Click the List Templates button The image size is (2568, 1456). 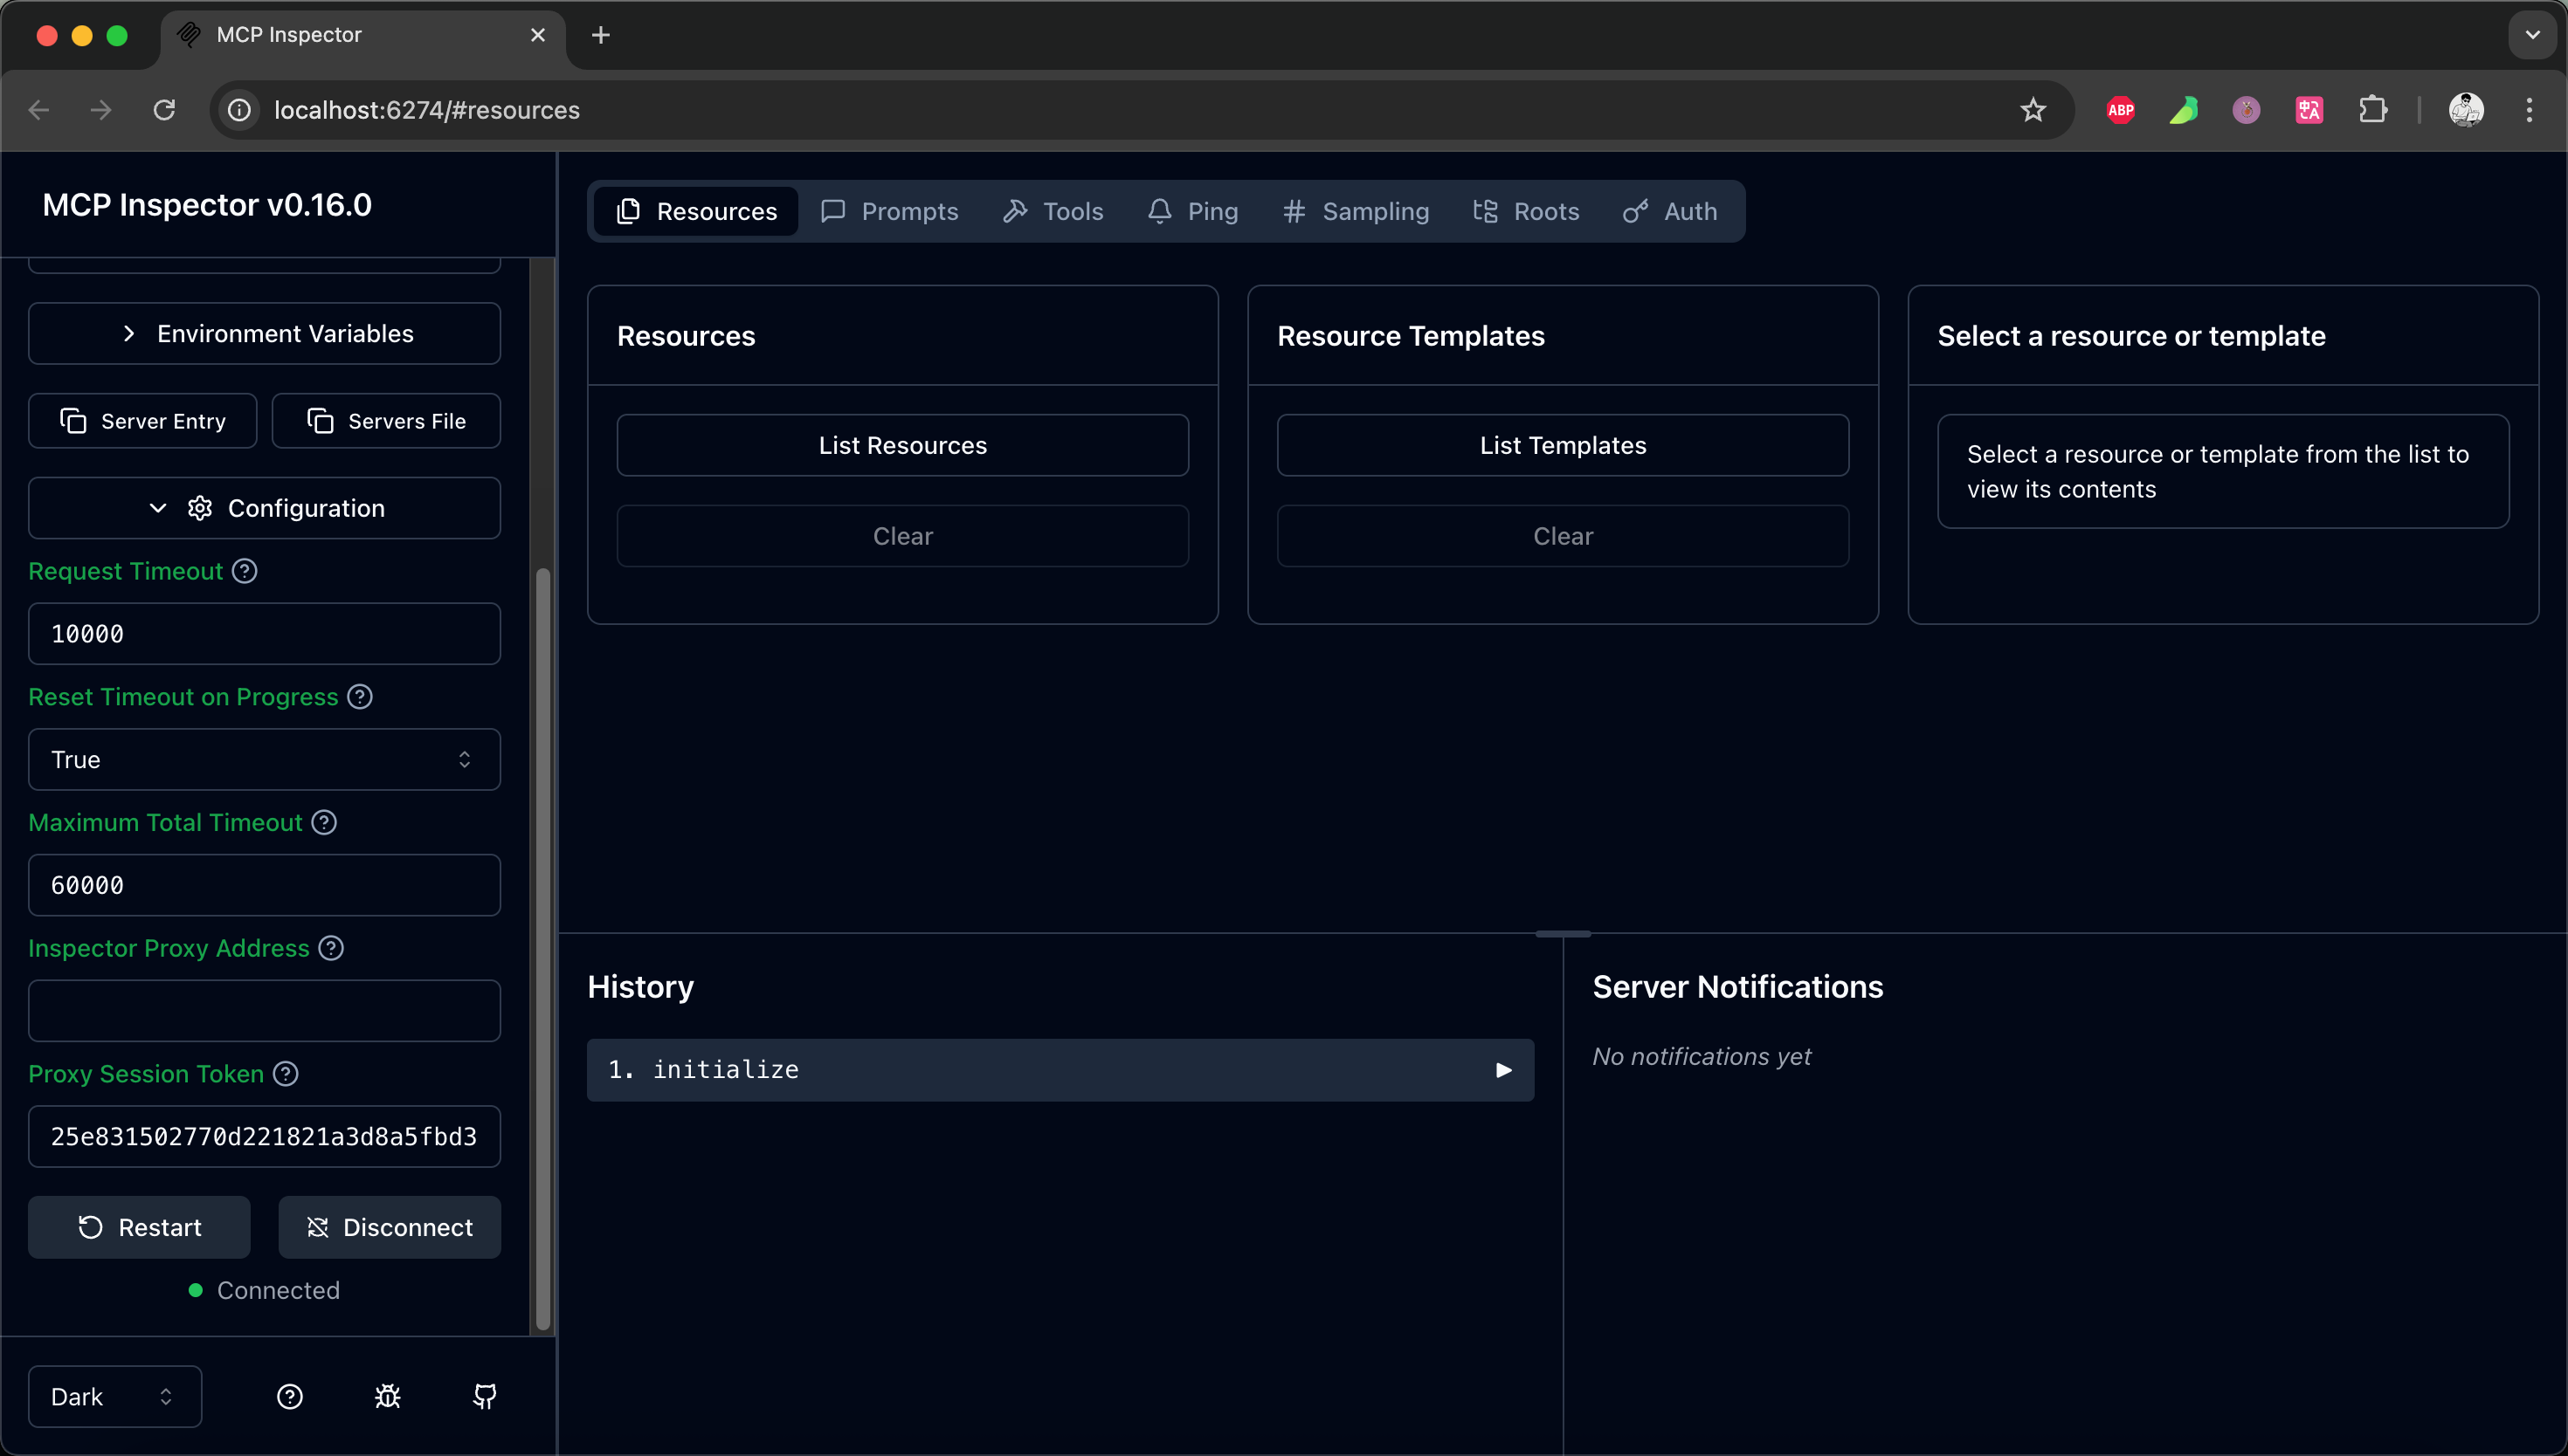click(x=1563, y=445)
